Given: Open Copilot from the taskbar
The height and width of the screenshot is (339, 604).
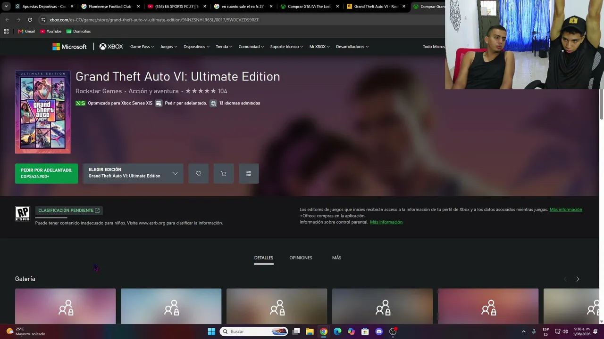Looking at the screenshot, I should (351, 331).
